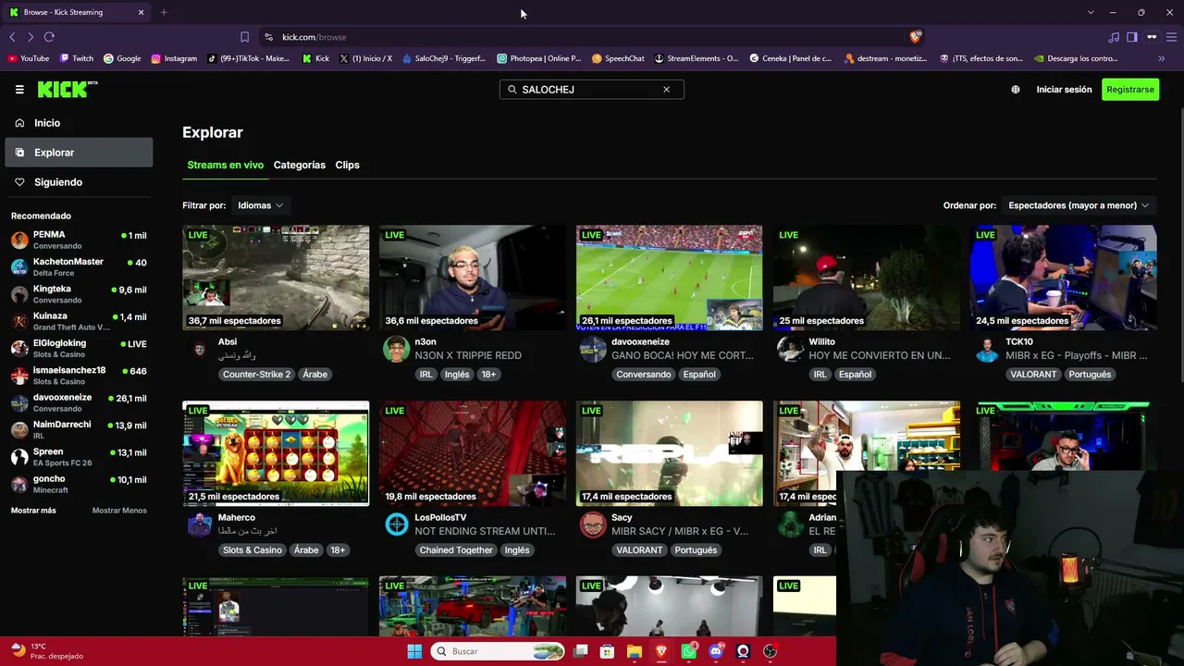This screenshot has width=1184, height=666.
Task: Open StreamElements bookmark
Action: [697, 58]
